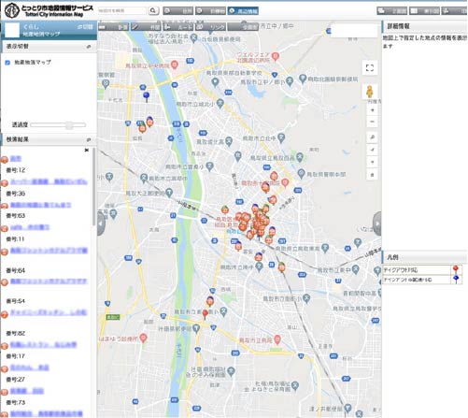Open the result link above 番号:73
Image resolution: width=468 pixels, height=418 pixels.
tap(27, 391)
